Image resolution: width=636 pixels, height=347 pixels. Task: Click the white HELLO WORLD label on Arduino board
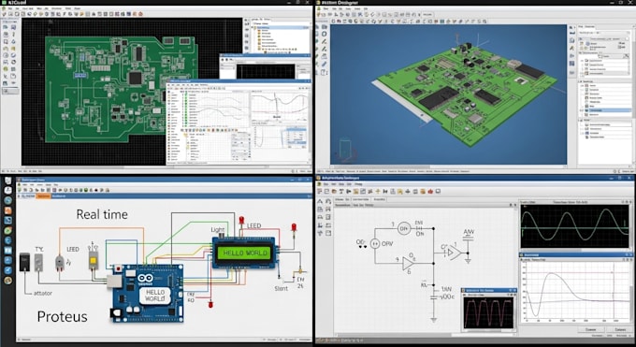click(x=155, y=296)
